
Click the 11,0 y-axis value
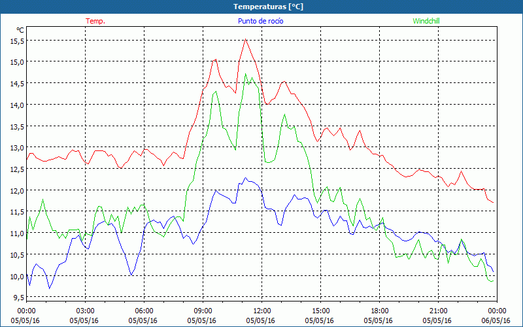(17, 233)
